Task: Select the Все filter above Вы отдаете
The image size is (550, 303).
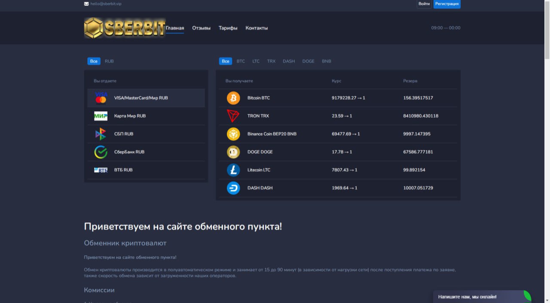Action: click(94, 61)
